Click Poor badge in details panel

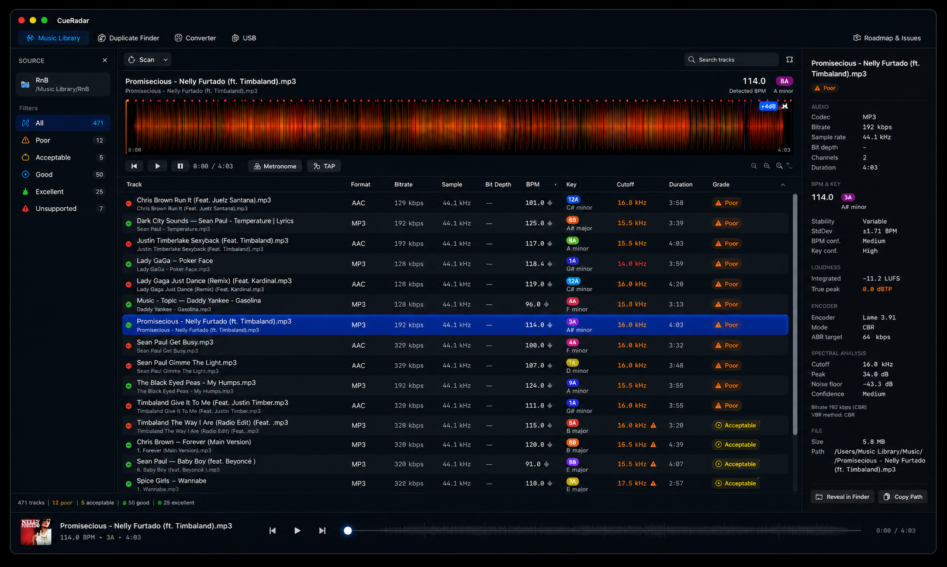coord(825,88)
